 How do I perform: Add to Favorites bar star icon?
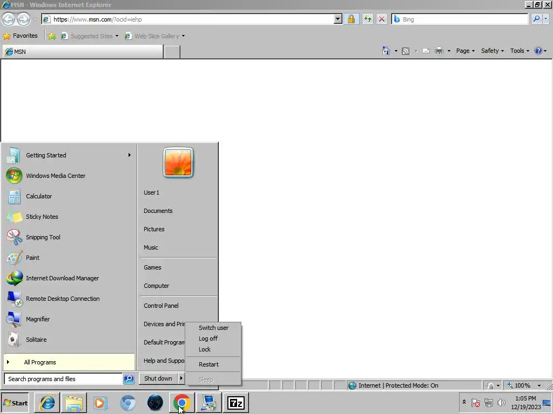pos(52,36)
